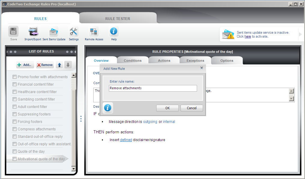
Task: Enable the Compress attachments rule
Action: 14,129
